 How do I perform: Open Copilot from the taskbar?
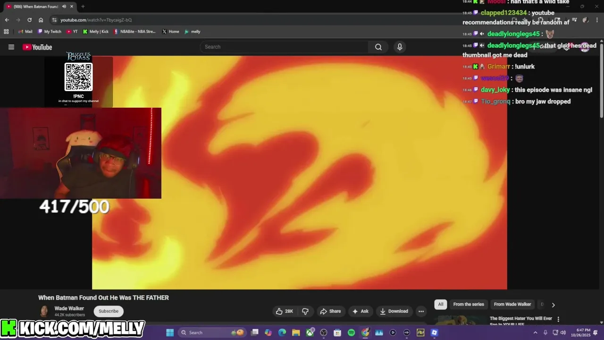[268, 332]
